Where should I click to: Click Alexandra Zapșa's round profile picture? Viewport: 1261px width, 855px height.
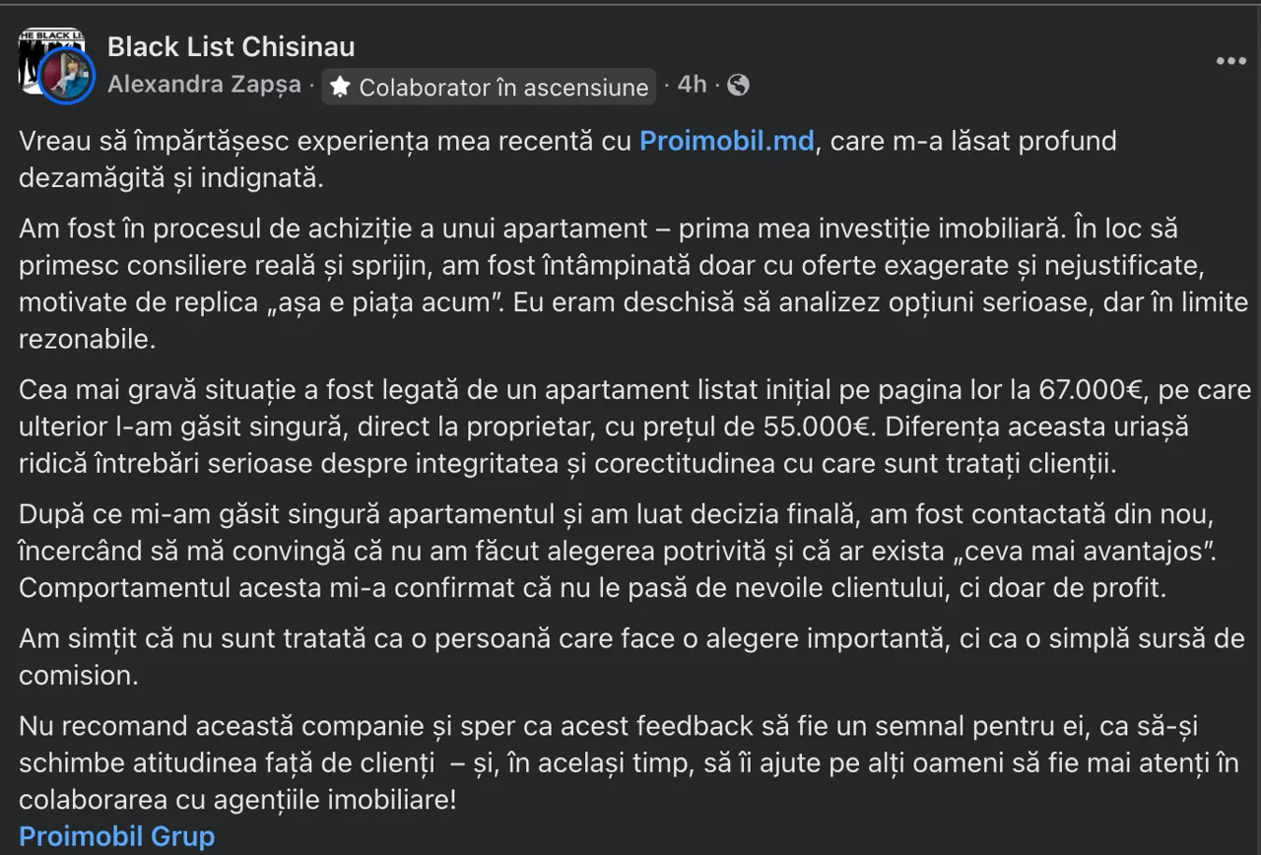(67, 77)
